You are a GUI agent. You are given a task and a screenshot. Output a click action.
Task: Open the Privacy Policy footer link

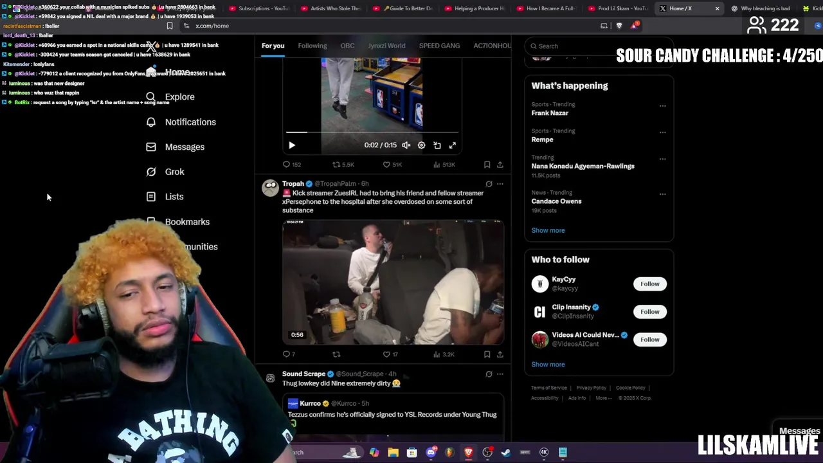click(x=592, y=388)
